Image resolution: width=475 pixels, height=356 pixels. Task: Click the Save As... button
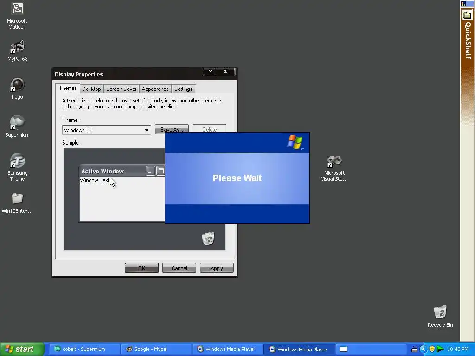pyautogui.click(x=172, y=129)
